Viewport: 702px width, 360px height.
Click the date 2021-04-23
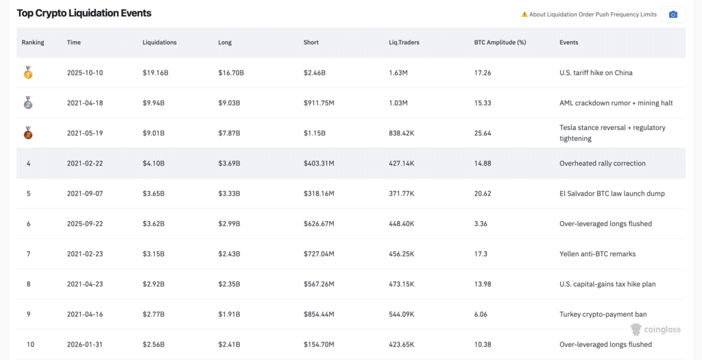coord(85,284)
